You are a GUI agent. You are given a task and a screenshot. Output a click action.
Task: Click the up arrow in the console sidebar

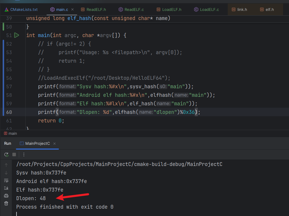point(6,165)
